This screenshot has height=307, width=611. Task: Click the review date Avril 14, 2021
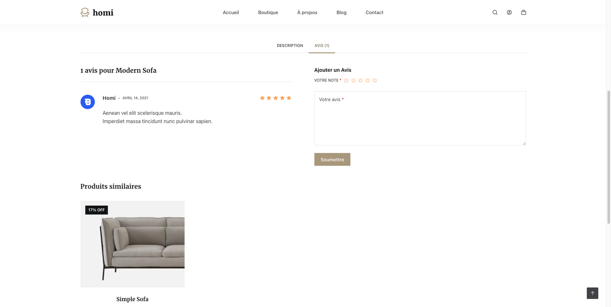click(x=135, y=98)
